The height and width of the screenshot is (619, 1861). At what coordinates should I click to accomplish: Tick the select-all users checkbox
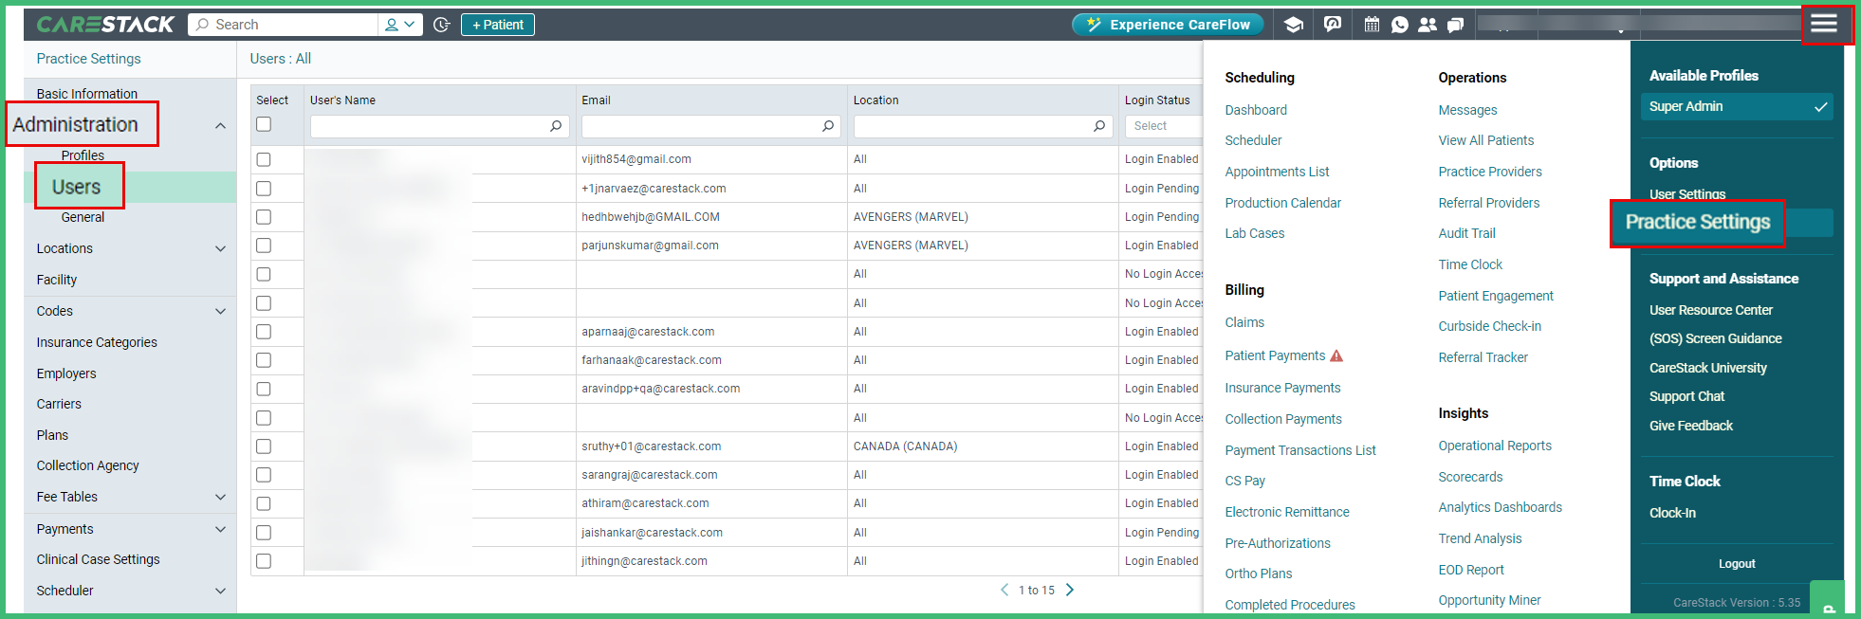pyautogui.click(x=264, y=124)
